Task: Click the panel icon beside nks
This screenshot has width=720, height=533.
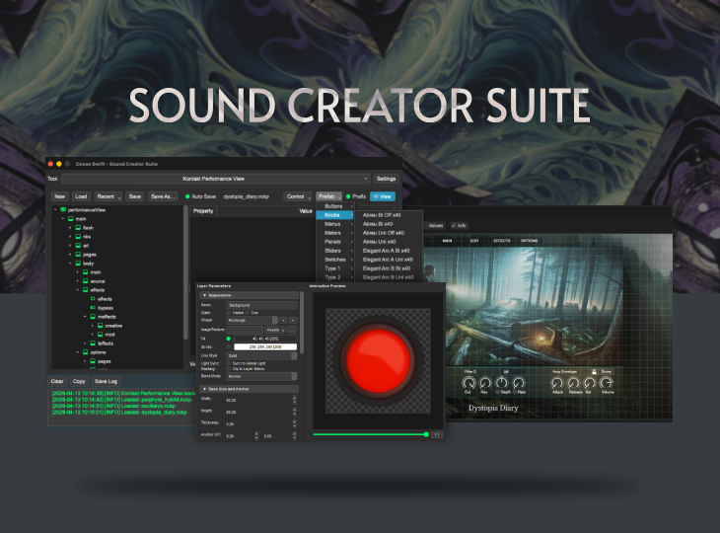Action: (78, 237)
